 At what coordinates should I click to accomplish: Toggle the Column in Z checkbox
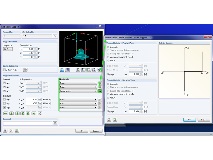tap(4, 70)
